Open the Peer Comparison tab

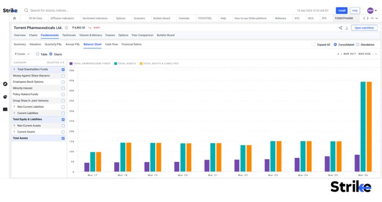tap(143, 35)
